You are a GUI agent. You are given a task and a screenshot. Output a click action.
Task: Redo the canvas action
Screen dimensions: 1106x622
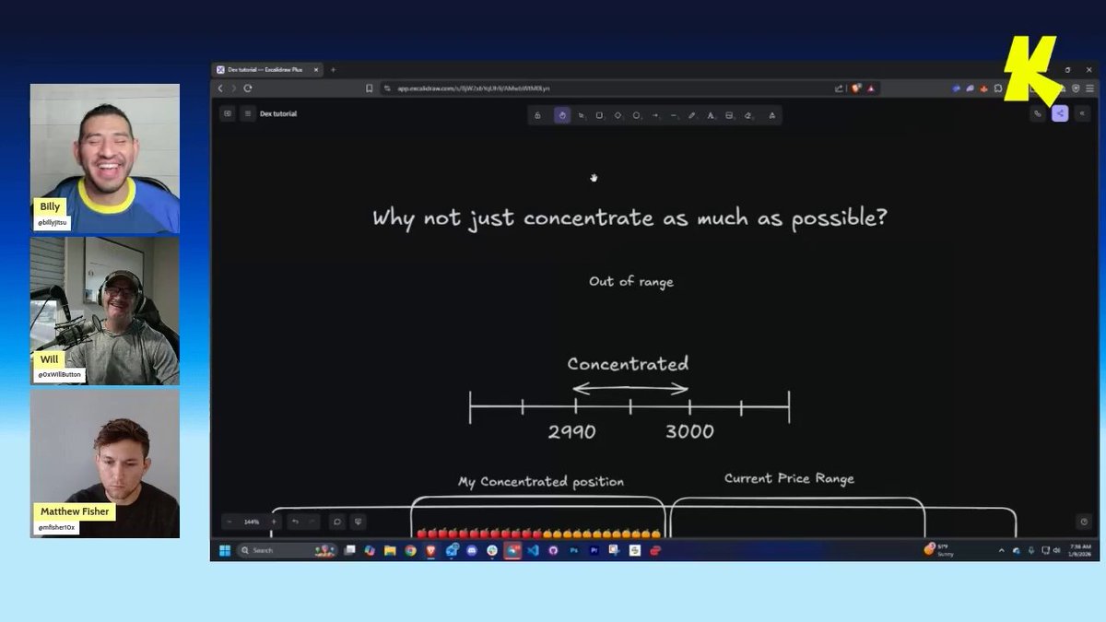[x=312, y=522]
